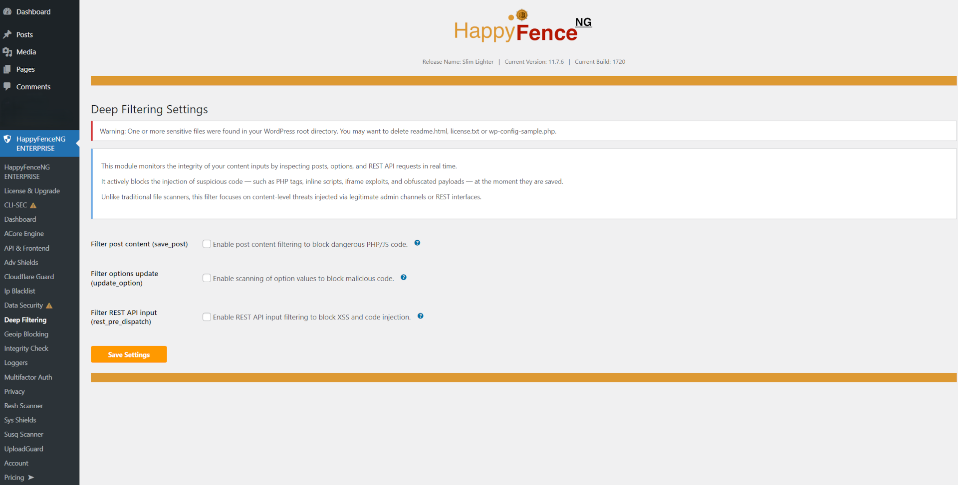Click 'Current Build: 1720' text

(x=600, y=62)
